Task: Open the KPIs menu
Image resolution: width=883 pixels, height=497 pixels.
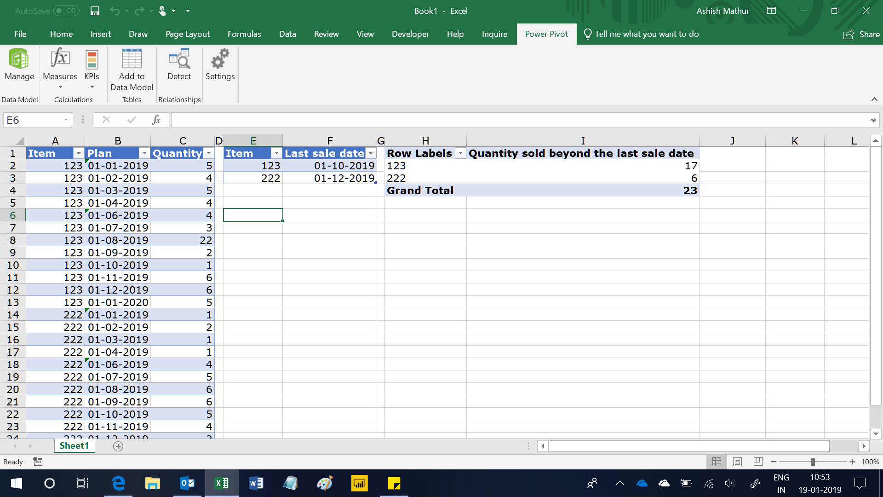Action: click(x=92, y=69)
